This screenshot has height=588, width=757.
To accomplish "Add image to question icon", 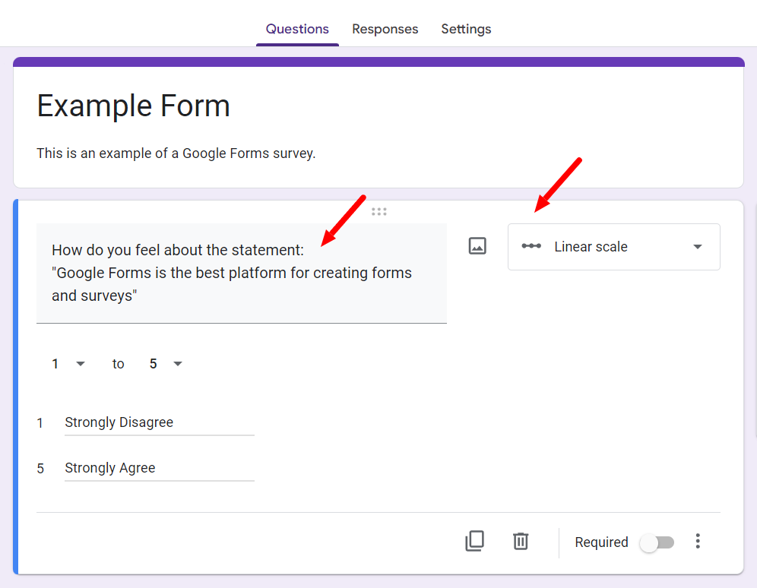I will pos(477,246).
